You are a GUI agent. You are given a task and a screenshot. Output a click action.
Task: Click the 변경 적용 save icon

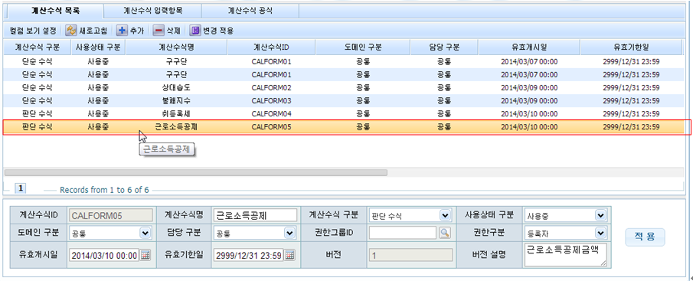[195, 31]
